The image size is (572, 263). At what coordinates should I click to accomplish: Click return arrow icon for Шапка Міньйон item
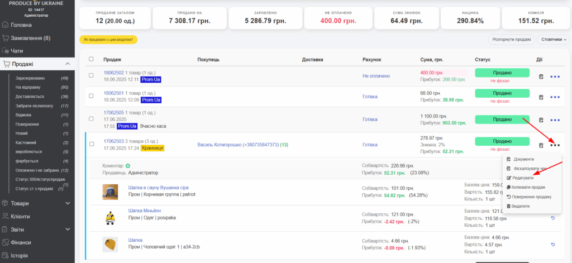tap(552, 218)
